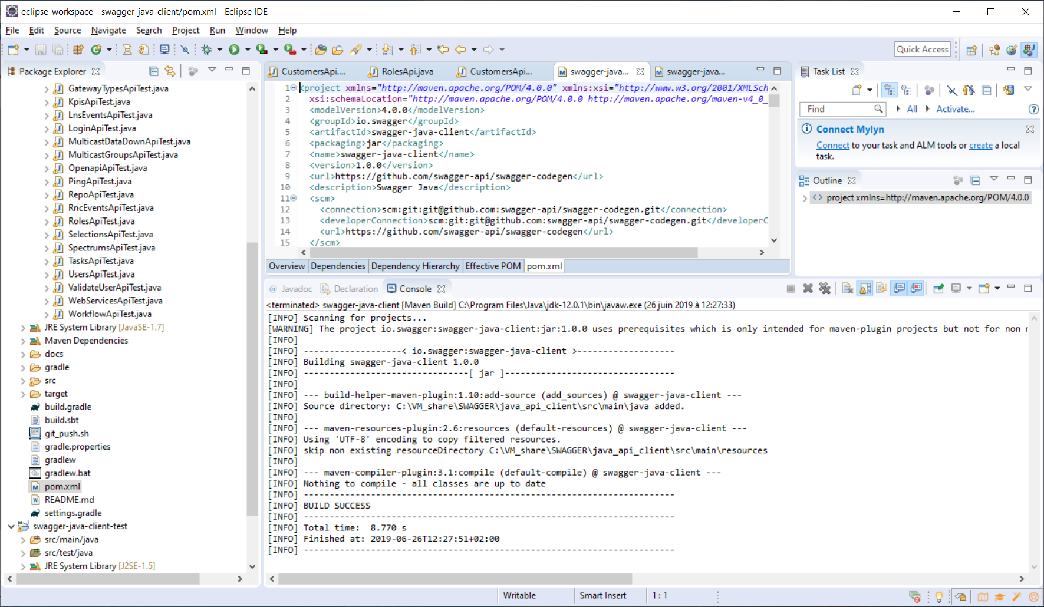Screen dimensions: 1044x607
Task: Clear the Console output
Action: (x=847, y=288)
